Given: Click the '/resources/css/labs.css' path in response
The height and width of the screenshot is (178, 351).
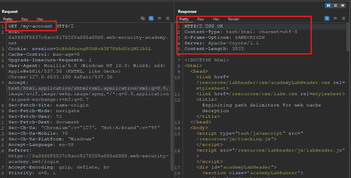Looking at the screenshot, I should 265,94.
